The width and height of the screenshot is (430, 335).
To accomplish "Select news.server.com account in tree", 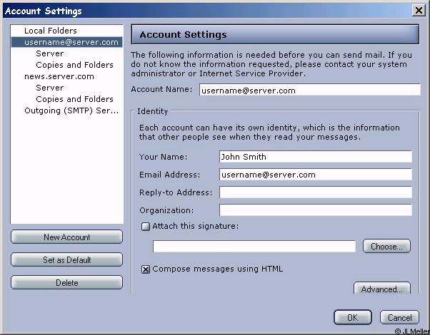I will pyautogui.click(x=59, y=76).
